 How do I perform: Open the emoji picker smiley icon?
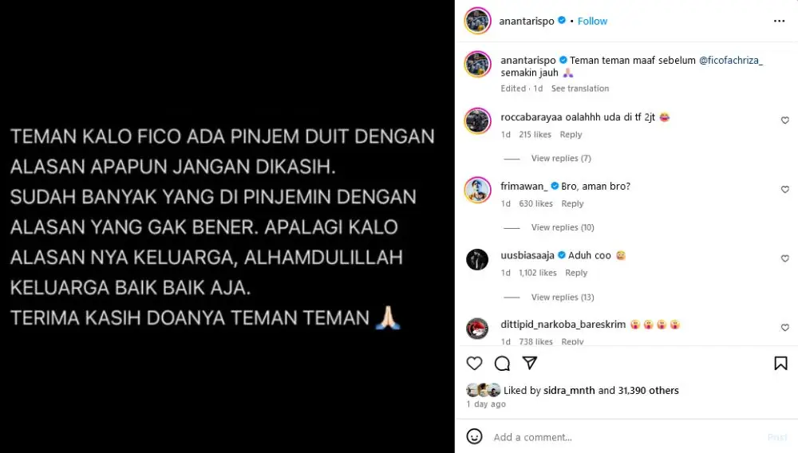[x=474, y=436]
